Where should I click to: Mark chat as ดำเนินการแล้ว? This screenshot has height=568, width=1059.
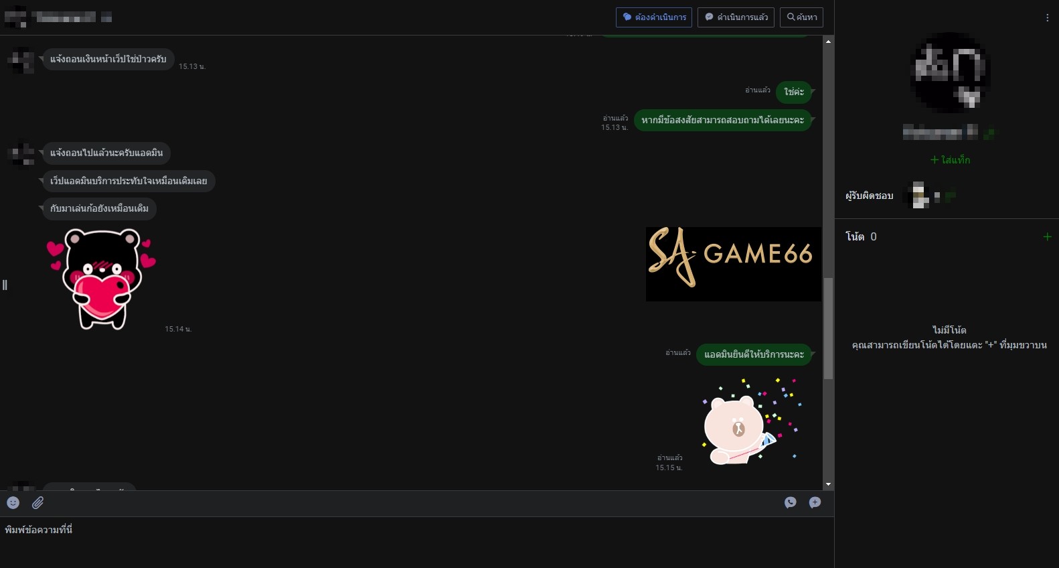click(x=736, y=17)
